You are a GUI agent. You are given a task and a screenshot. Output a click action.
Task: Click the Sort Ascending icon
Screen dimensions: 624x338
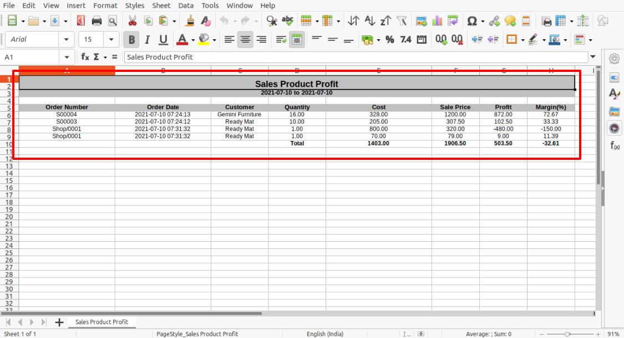[x=369, y=21]
